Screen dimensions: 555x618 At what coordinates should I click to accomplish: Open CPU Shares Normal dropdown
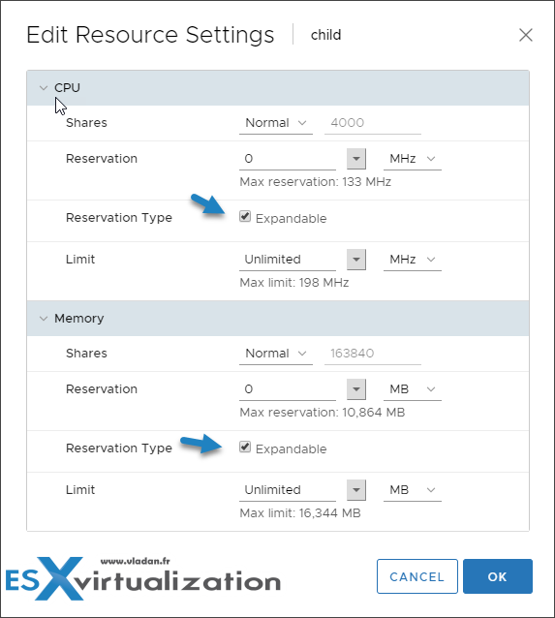pyautogui.click(x=275, y=123)
